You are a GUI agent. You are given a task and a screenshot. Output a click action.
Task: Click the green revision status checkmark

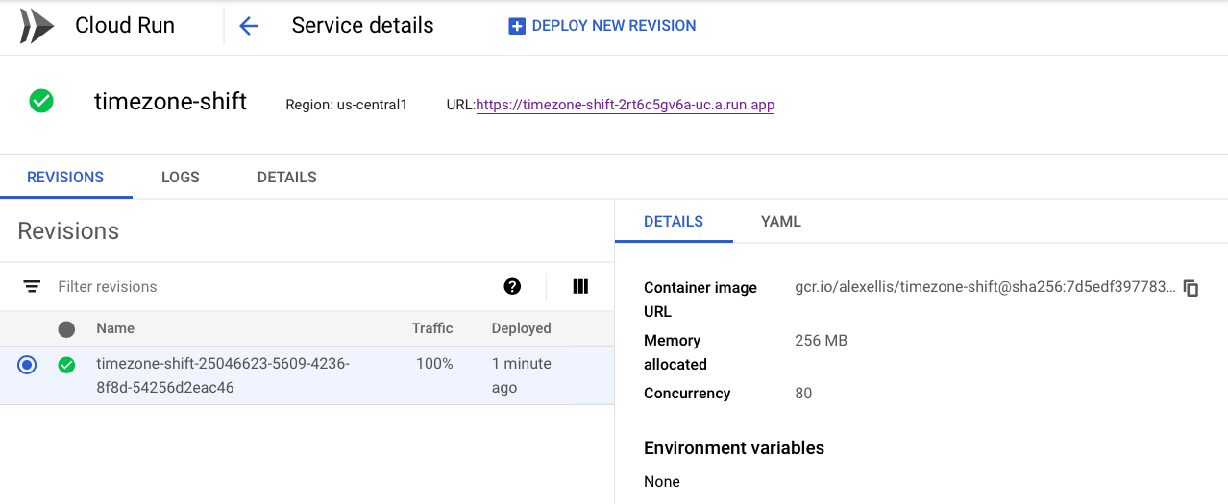pyautogui.click(x=66, y=365)
